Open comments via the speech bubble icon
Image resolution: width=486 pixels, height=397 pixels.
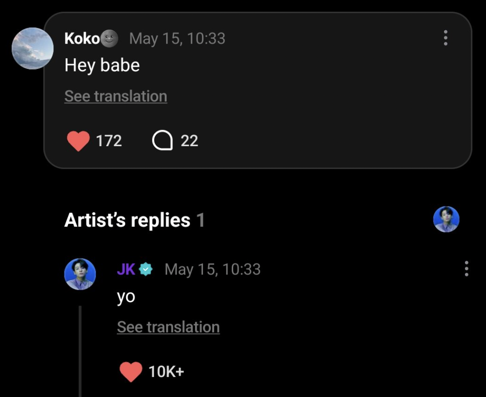point(162,141)
